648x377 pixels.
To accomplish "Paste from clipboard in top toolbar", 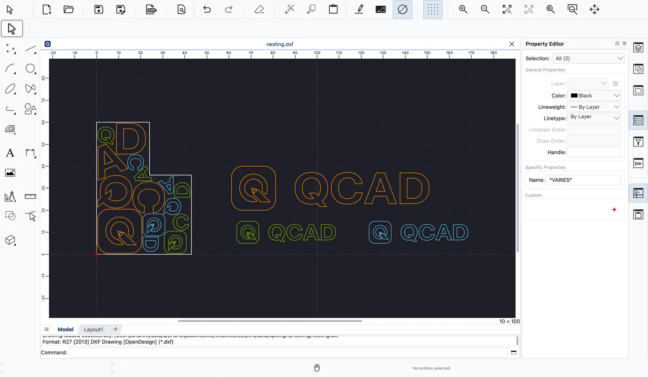I will [x=333, y=9].
